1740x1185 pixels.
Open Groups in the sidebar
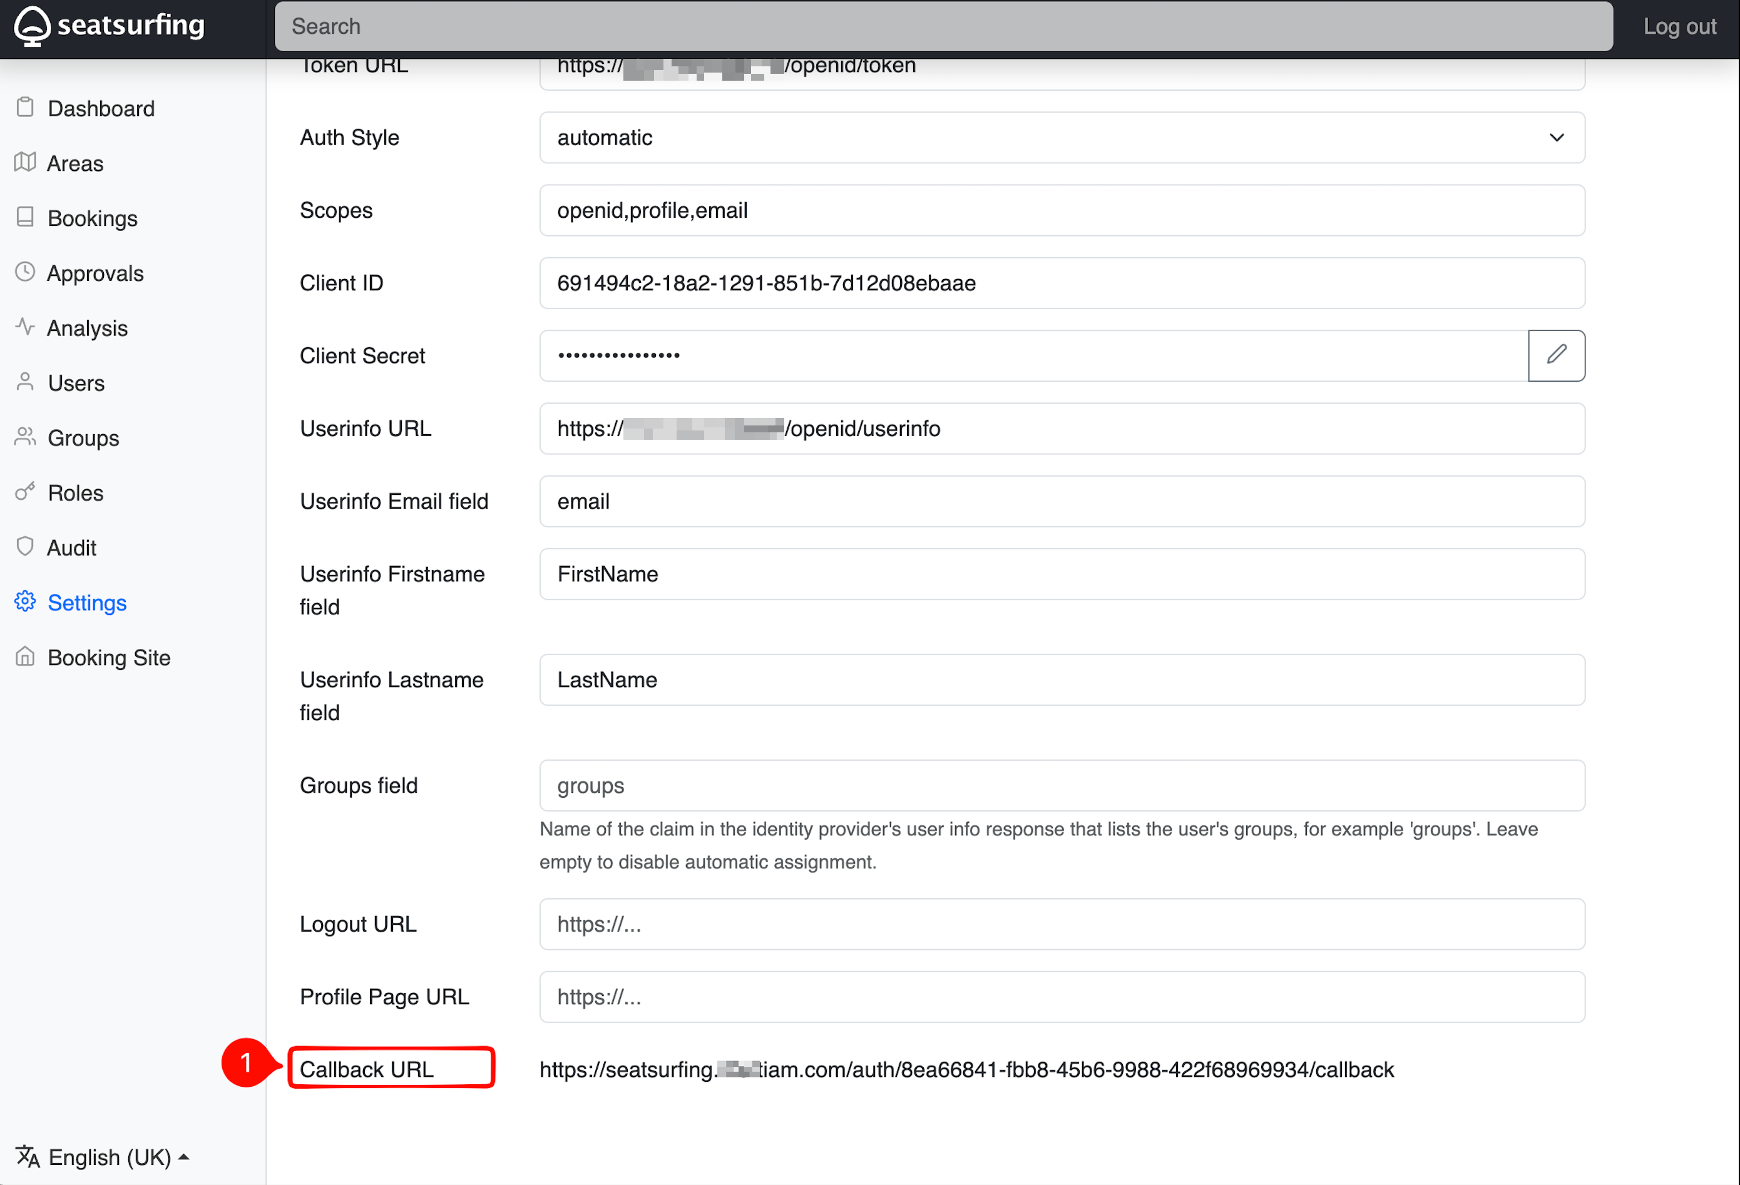(x=84, y=438)
